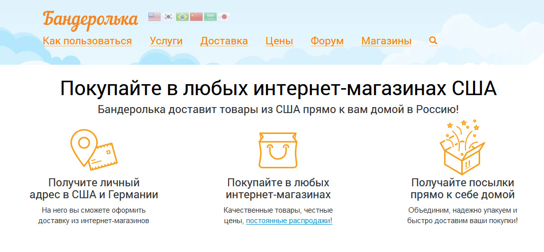Open the Услуги menu item

[x=166, y=41]
